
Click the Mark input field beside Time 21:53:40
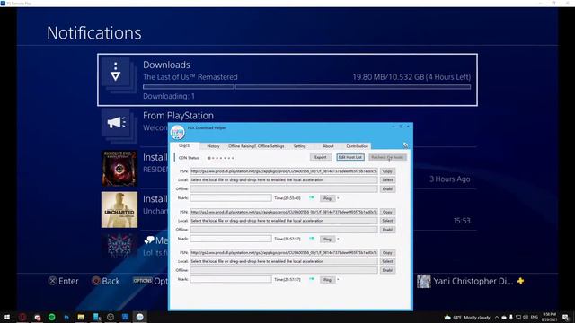tap(231, 197)
